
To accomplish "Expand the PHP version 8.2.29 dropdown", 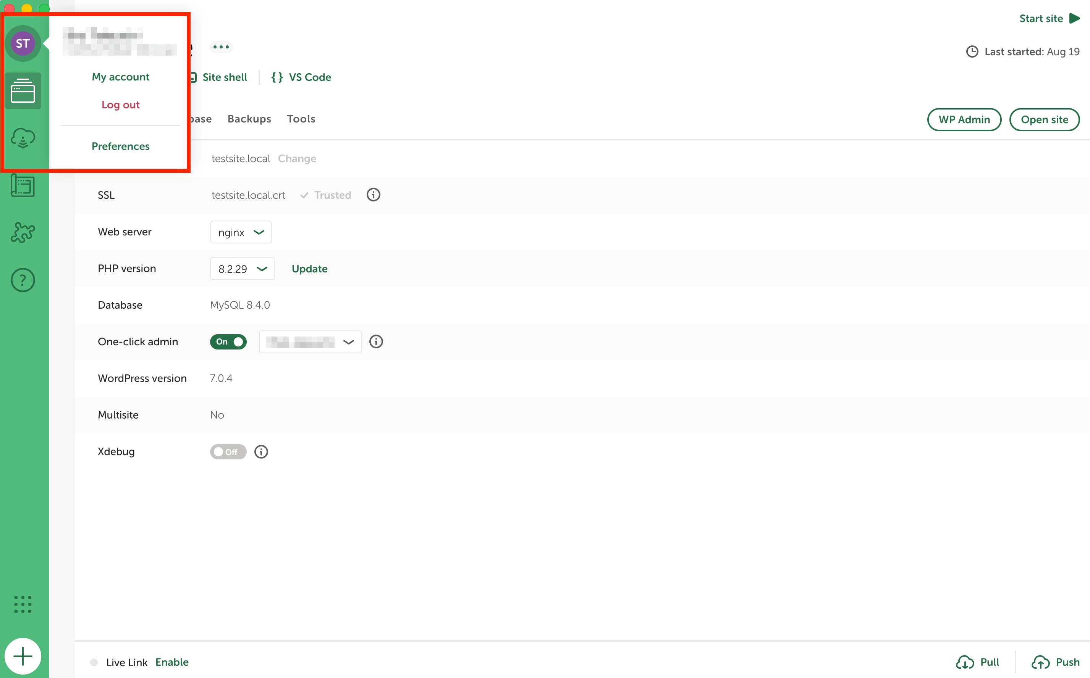I will click(x=242, y=269).
